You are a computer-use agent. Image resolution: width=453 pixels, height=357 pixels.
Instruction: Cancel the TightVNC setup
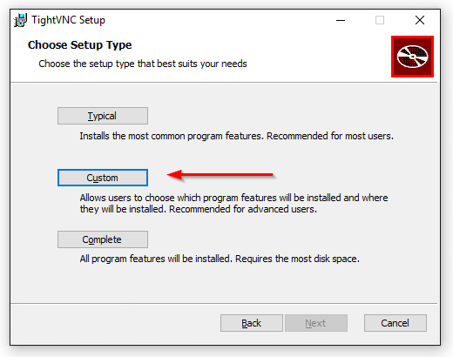(x=396, y=323)
